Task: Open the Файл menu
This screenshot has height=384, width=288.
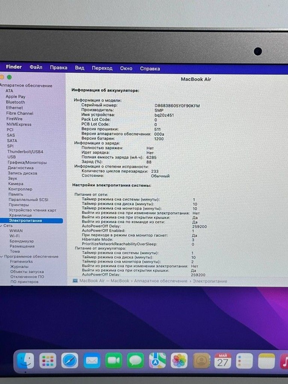Action: tap(36, 67)
